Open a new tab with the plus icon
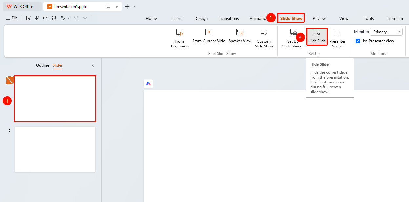The height and width of the screenshot is (202, 409). (127, 7)
